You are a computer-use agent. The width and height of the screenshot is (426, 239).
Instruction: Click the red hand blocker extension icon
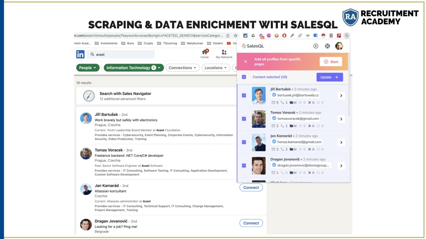click(284, 36)
